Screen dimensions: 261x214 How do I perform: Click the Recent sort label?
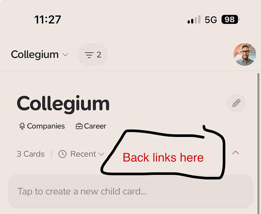[x=83, y=154]
